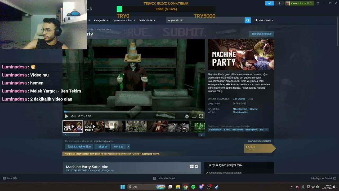Switch video to theater mode

pos(194,116)
